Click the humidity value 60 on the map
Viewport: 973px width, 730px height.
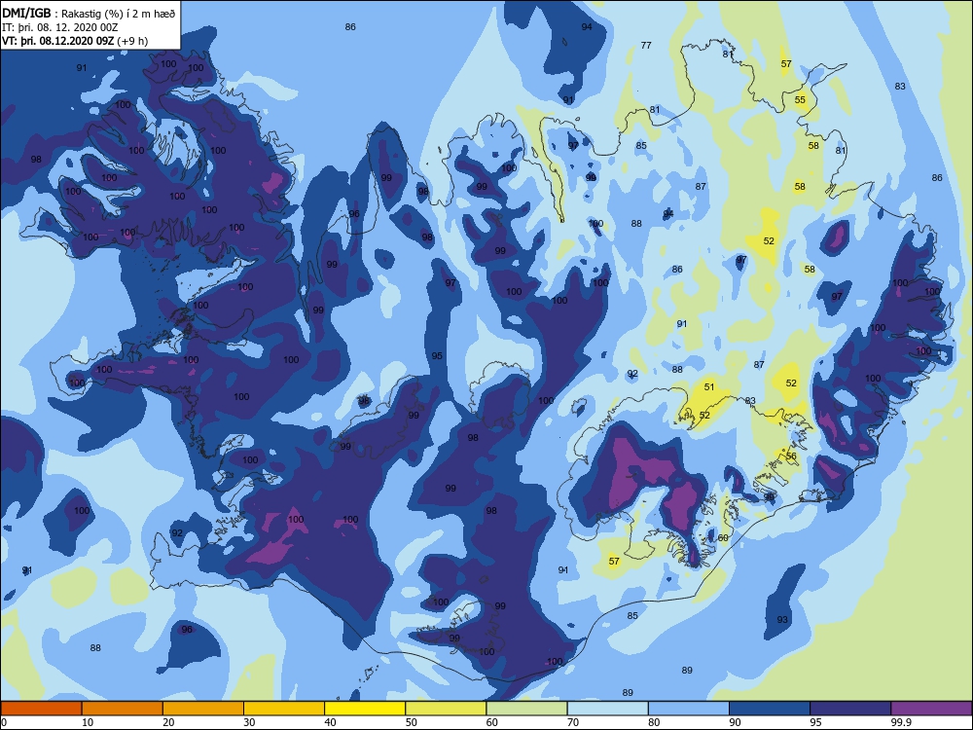tap(723, 537)
